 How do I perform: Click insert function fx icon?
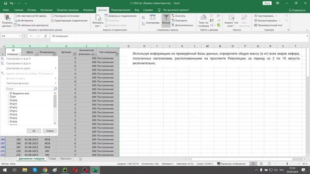point(46,36)
